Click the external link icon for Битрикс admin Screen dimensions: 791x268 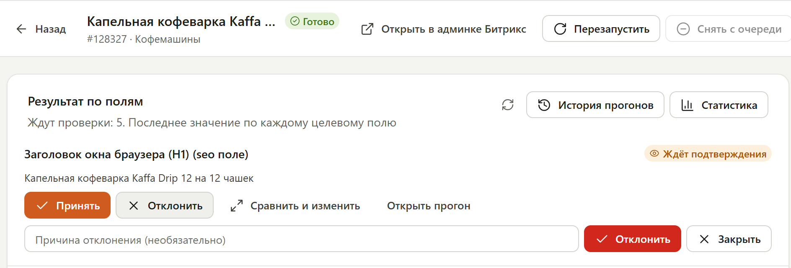(367, 29)
